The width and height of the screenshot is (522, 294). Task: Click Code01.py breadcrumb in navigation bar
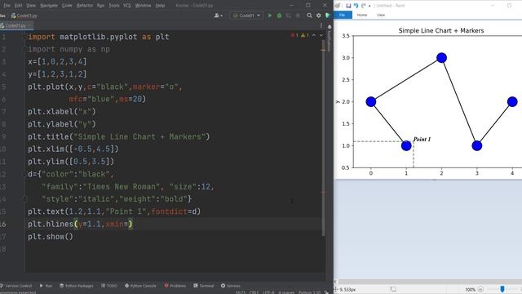point(24,16)
